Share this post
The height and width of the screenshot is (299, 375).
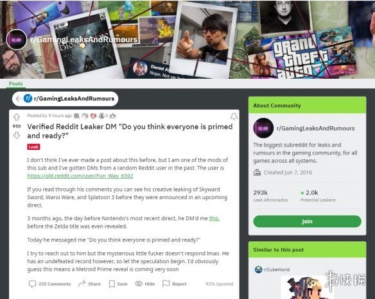click(x=89, y=284)
